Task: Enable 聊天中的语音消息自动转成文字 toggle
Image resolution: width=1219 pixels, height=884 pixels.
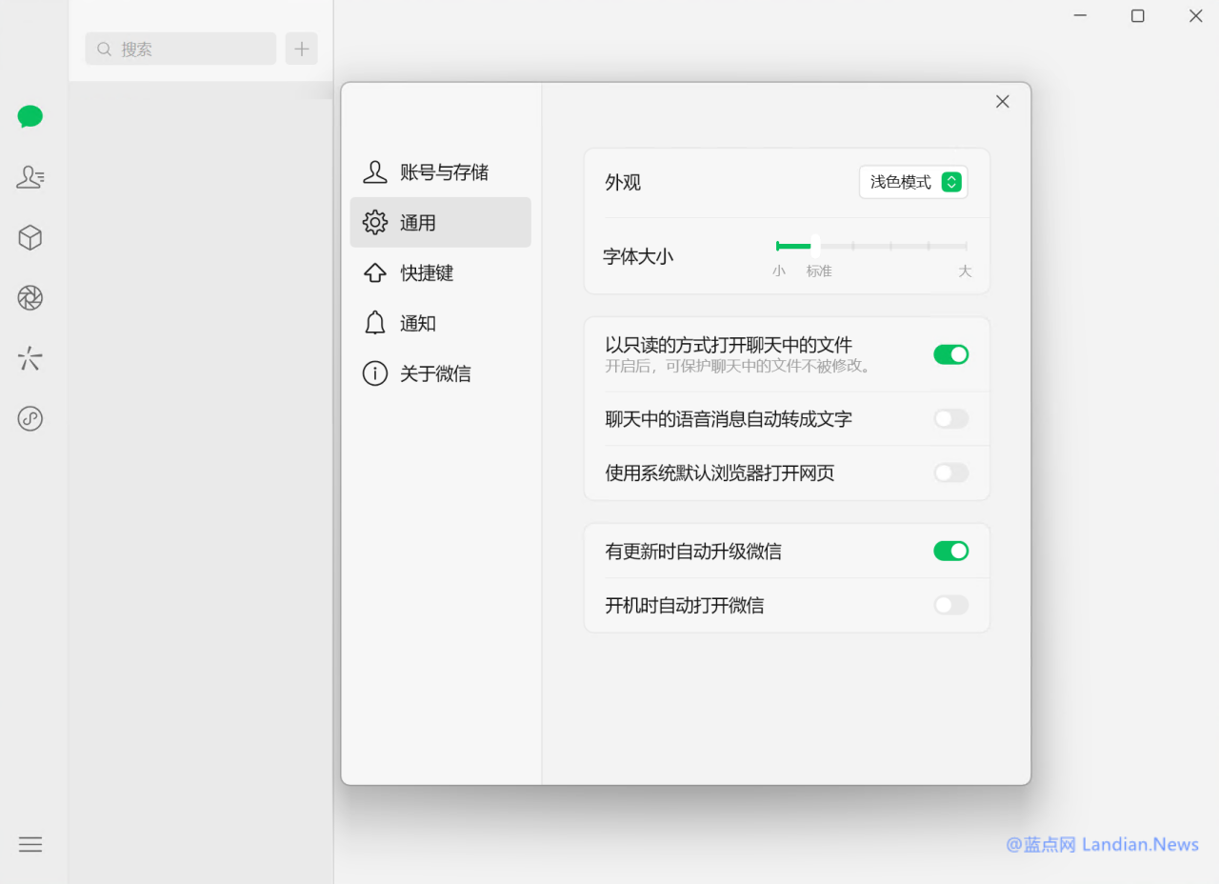Action: (950, 419)
